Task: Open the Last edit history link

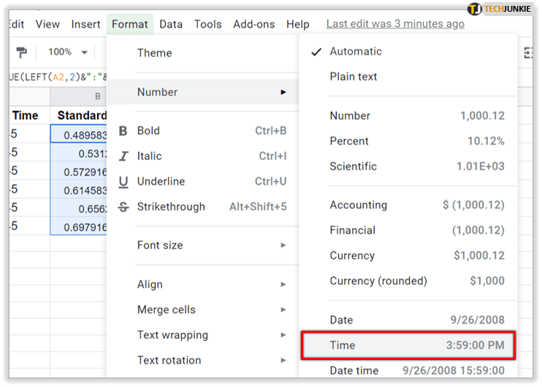Action: [x=394, y=24]
